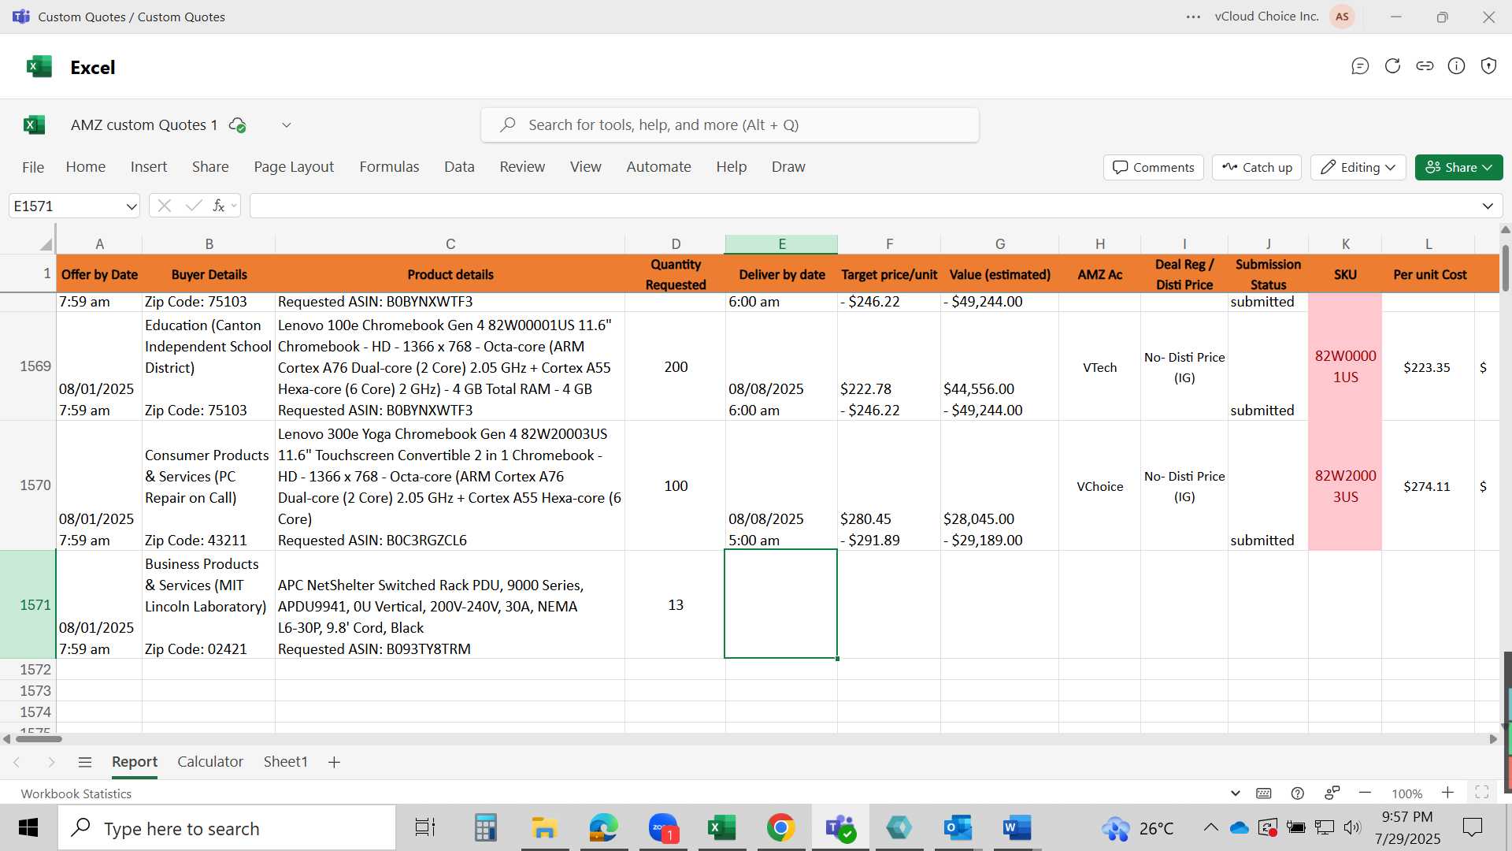Screen dimensions: 1512x851
Task: Click the cloud saved status icon
Action: (x=237, y=125)
